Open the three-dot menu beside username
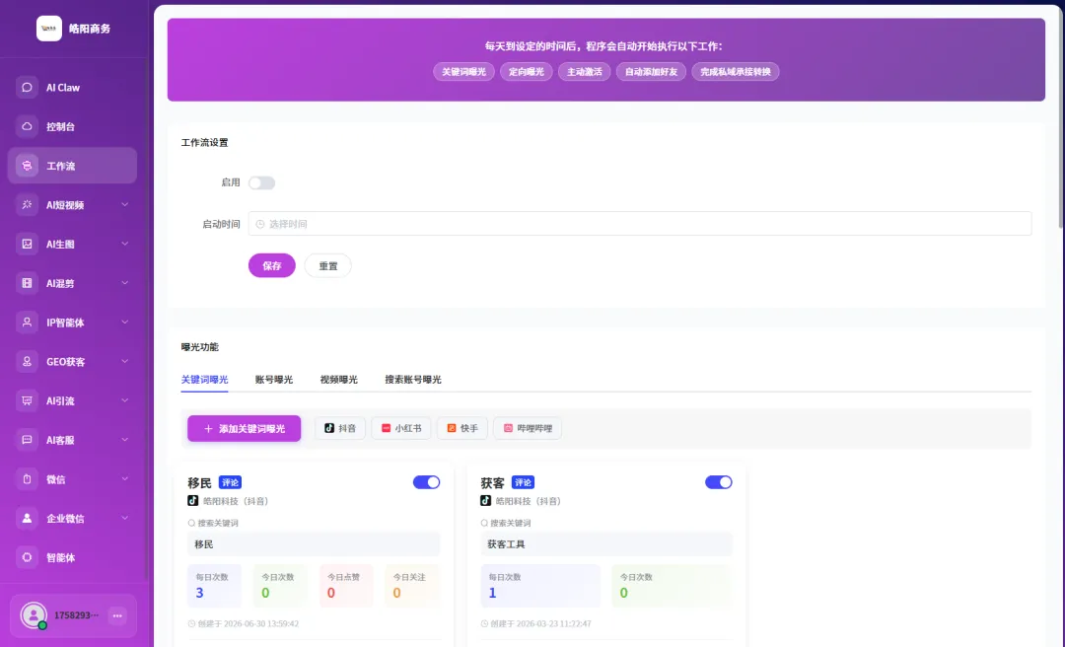Image resolution: width=1065 pixels, height=647 pixels. coord(117,615)
